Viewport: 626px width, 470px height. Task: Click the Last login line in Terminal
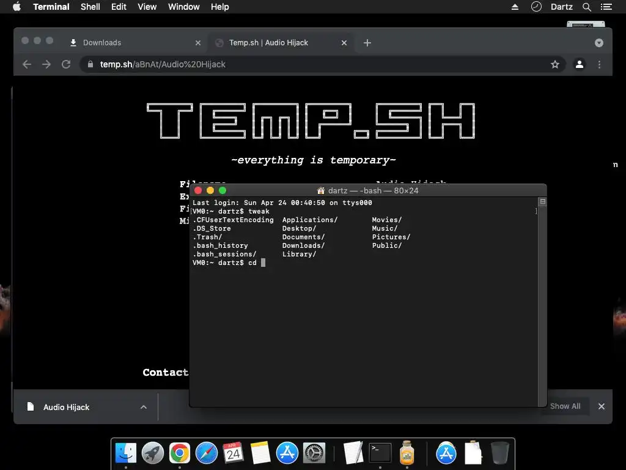[282, 203]
